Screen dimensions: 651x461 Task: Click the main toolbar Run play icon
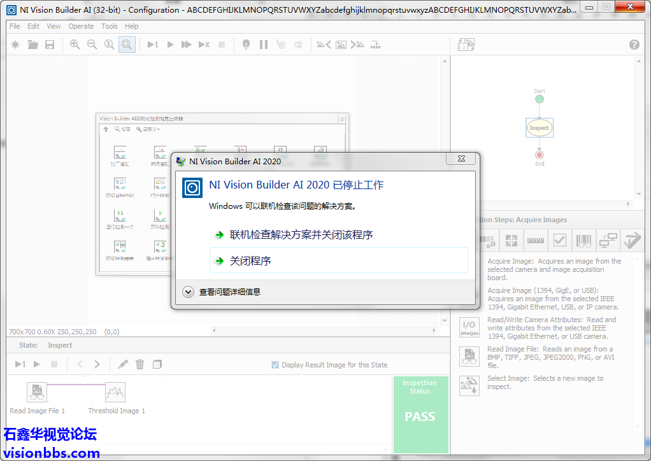[x=170, y=45]
